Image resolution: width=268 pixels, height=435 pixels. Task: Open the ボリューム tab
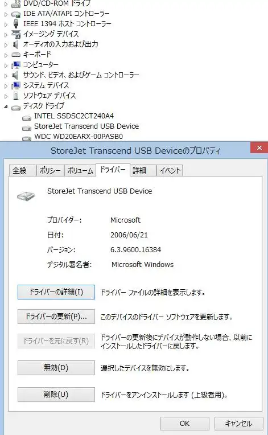click(80, 170)
